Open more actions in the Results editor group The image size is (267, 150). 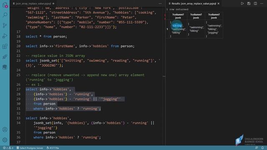262,3
